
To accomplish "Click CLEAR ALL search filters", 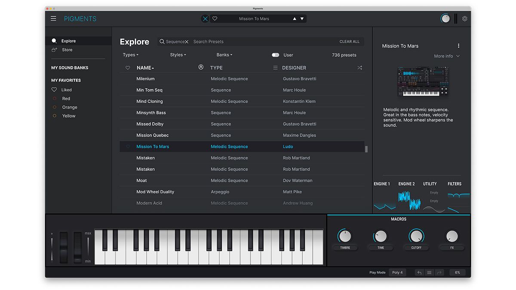I will pos(350,42).
